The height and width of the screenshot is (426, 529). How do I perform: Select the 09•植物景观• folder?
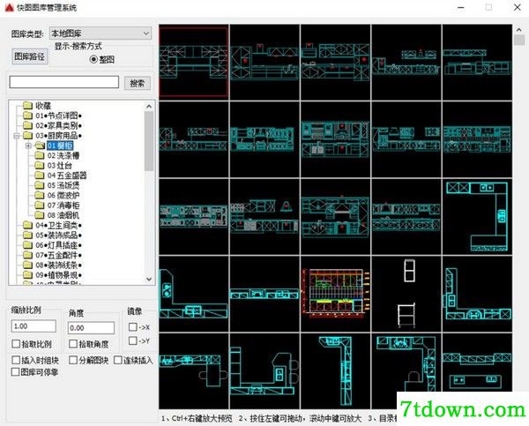pyautogui.click(x=58, y=275)
